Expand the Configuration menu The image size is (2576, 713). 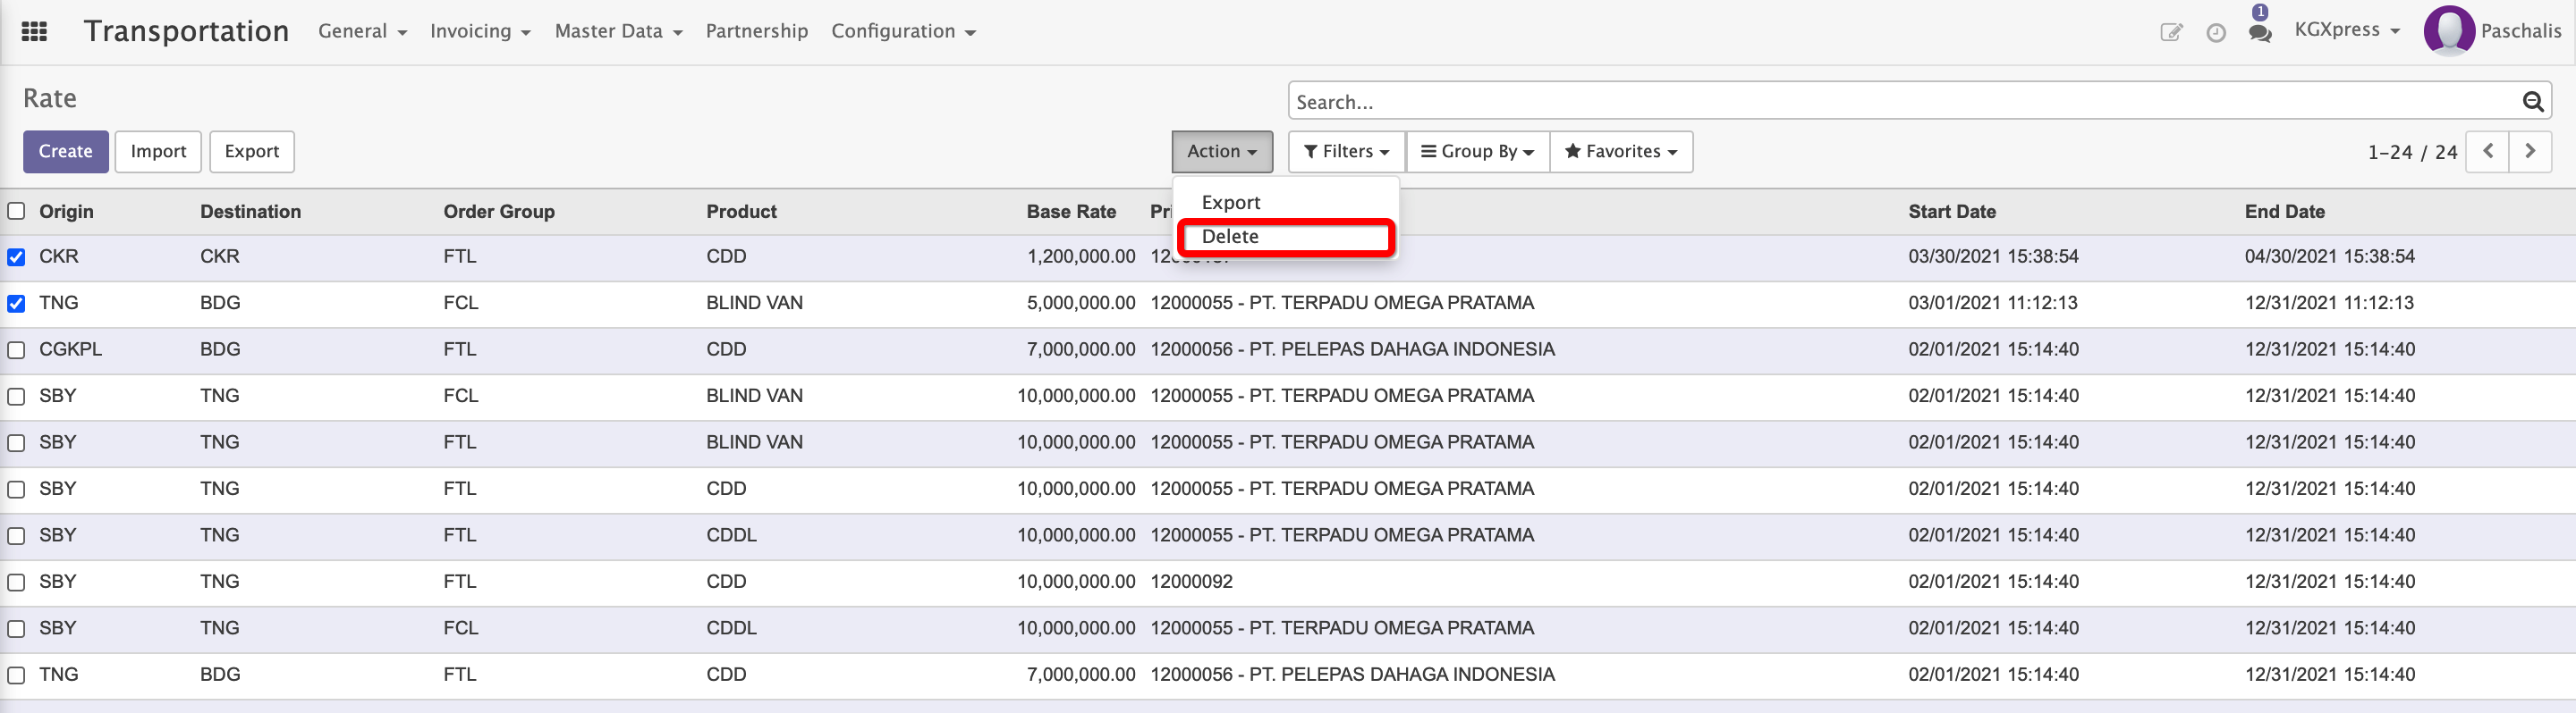[903, 32]
